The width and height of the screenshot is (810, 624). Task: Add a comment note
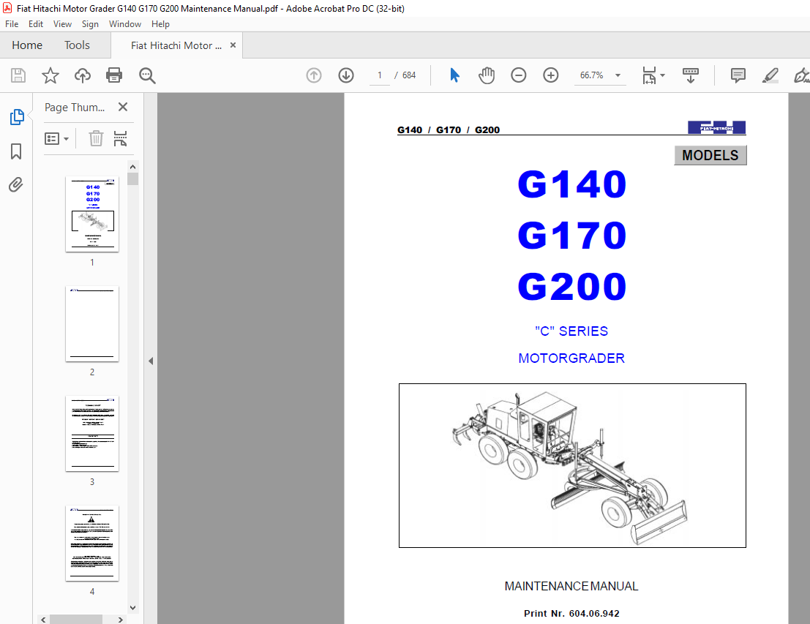tap(738, 75)
